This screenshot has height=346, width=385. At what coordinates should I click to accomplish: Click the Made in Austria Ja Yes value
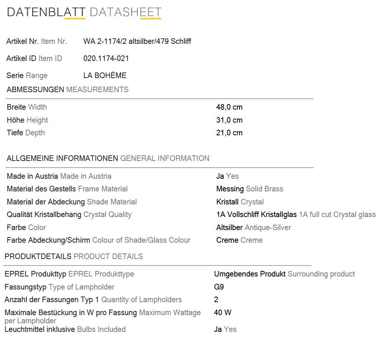tap(227, 176)
